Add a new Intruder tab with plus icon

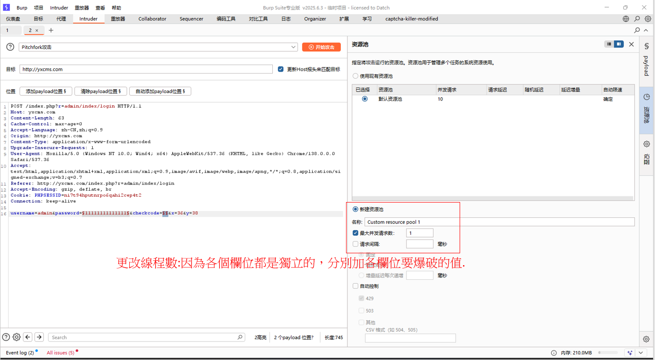51,30
